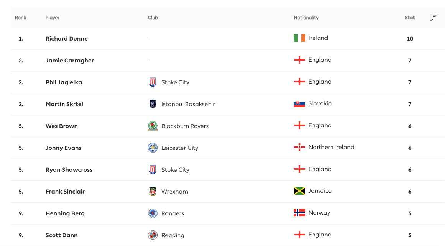
Task: Click the Istanbul Basaksehir club badge
Action: coord(153,104)
